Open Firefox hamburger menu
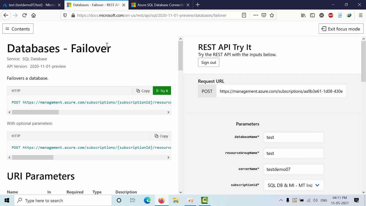The width and height of the screenshot is (366, 206). [x=361, y=15]
